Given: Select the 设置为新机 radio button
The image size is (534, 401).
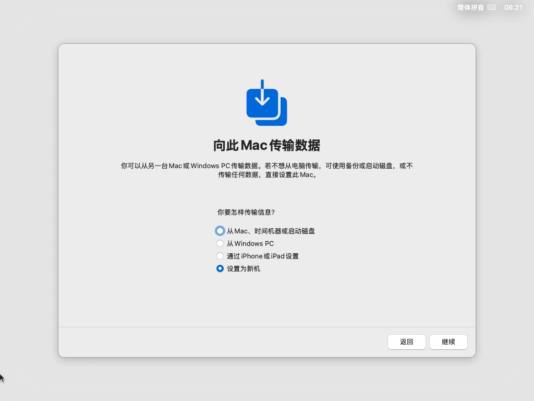Looking at the screenshot, I should [220, 268].
